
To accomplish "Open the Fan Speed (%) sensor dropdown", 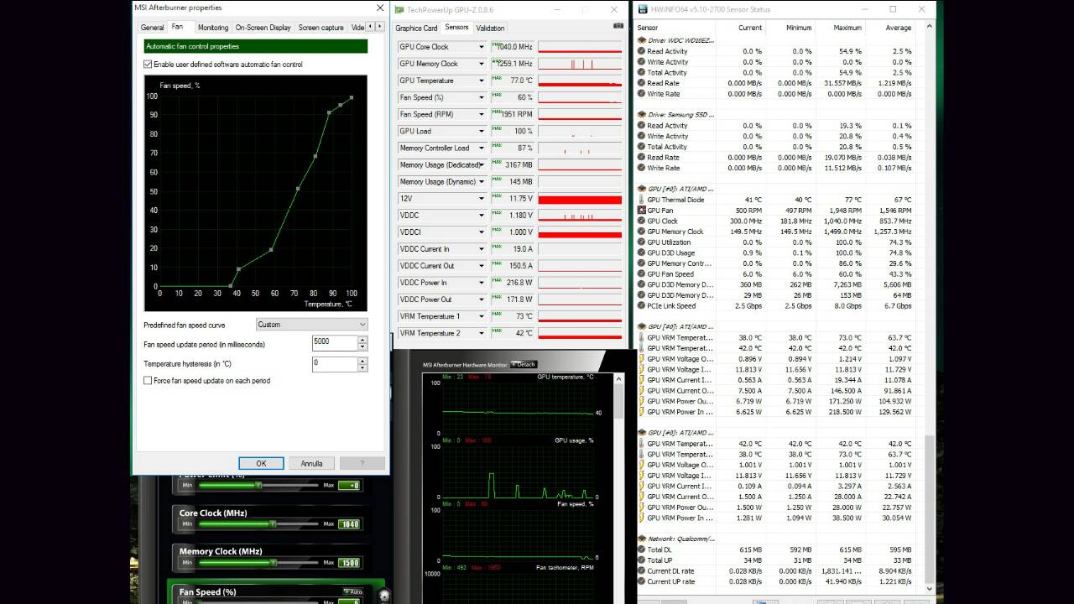I will tap(481, 97).
